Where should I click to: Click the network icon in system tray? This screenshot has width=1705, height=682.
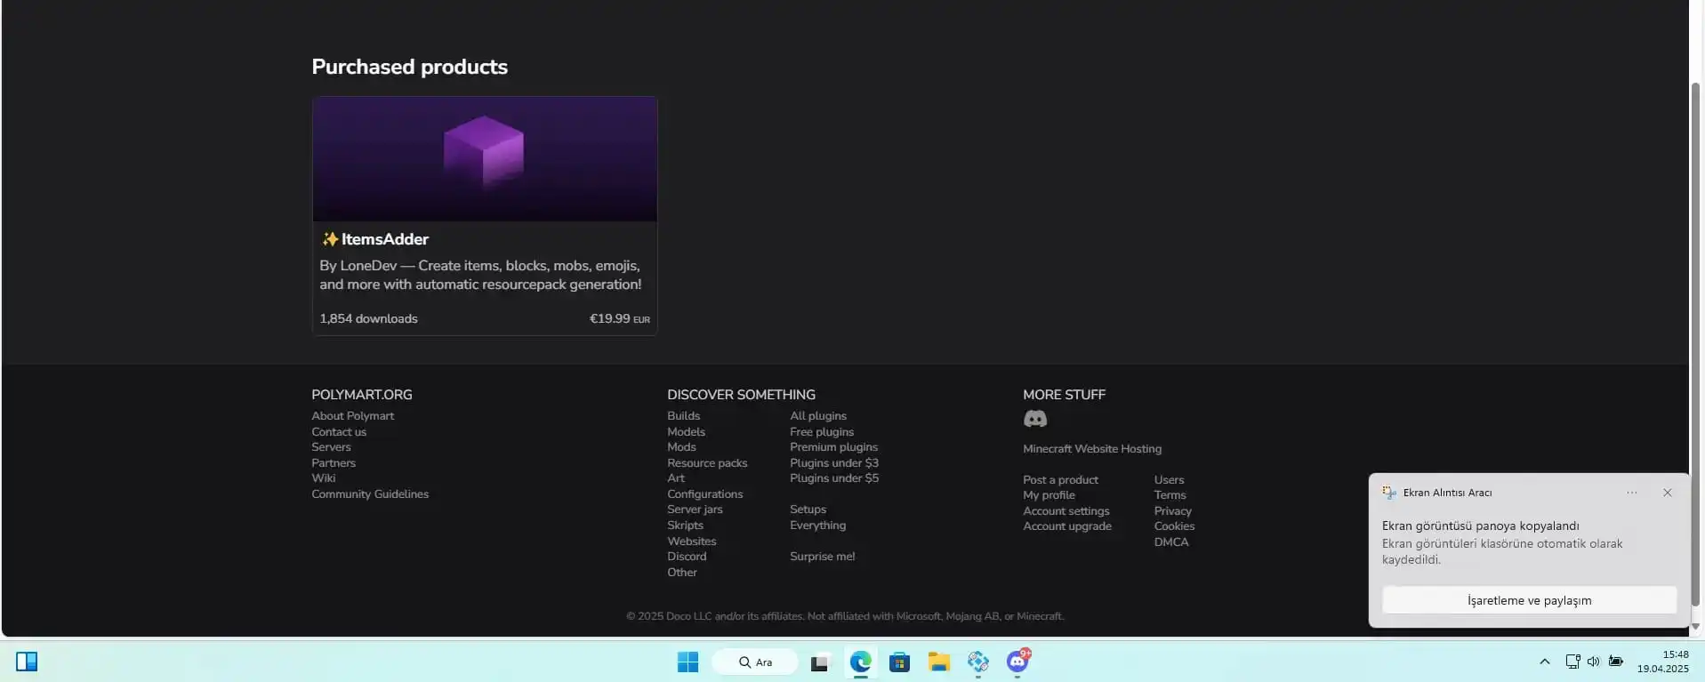point(1572,662)
